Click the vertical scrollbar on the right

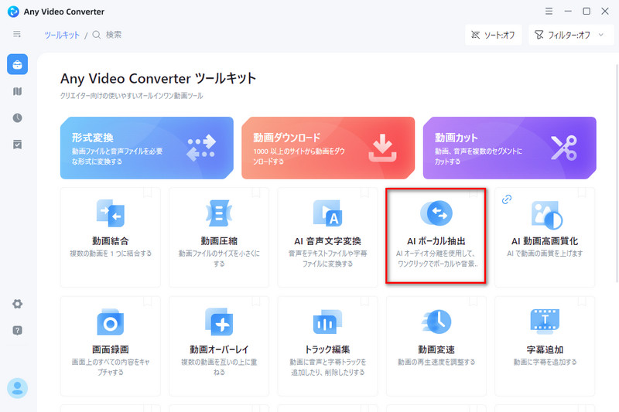617,173
